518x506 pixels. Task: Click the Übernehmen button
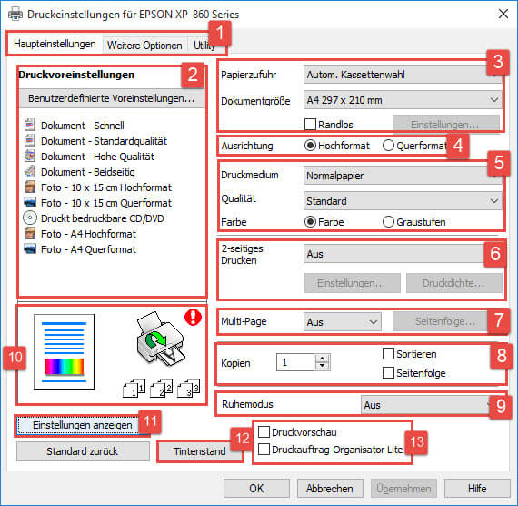[x=403, y=489]
